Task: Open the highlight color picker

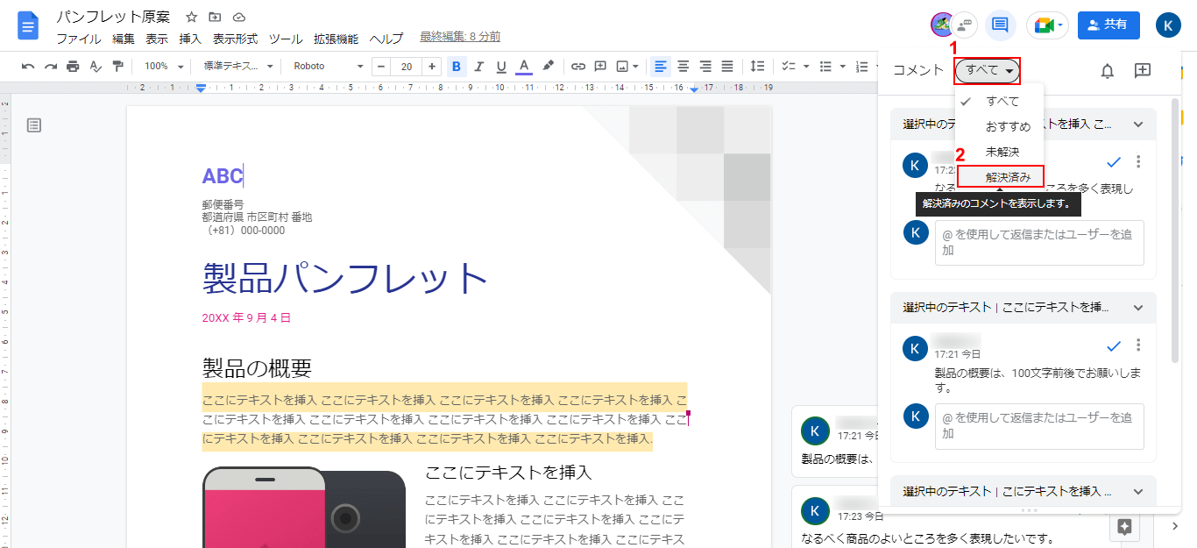Action: 548,66
